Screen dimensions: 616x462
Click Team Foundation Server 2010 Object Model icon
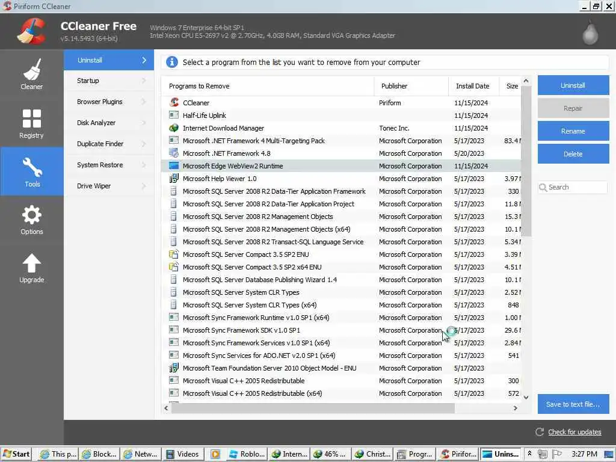point(174,368)
